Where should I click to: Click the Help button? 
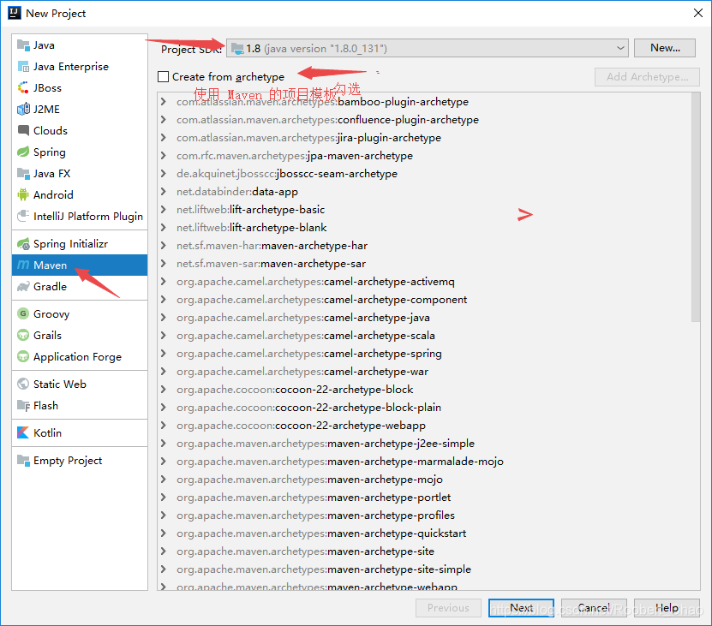(667, 608)
